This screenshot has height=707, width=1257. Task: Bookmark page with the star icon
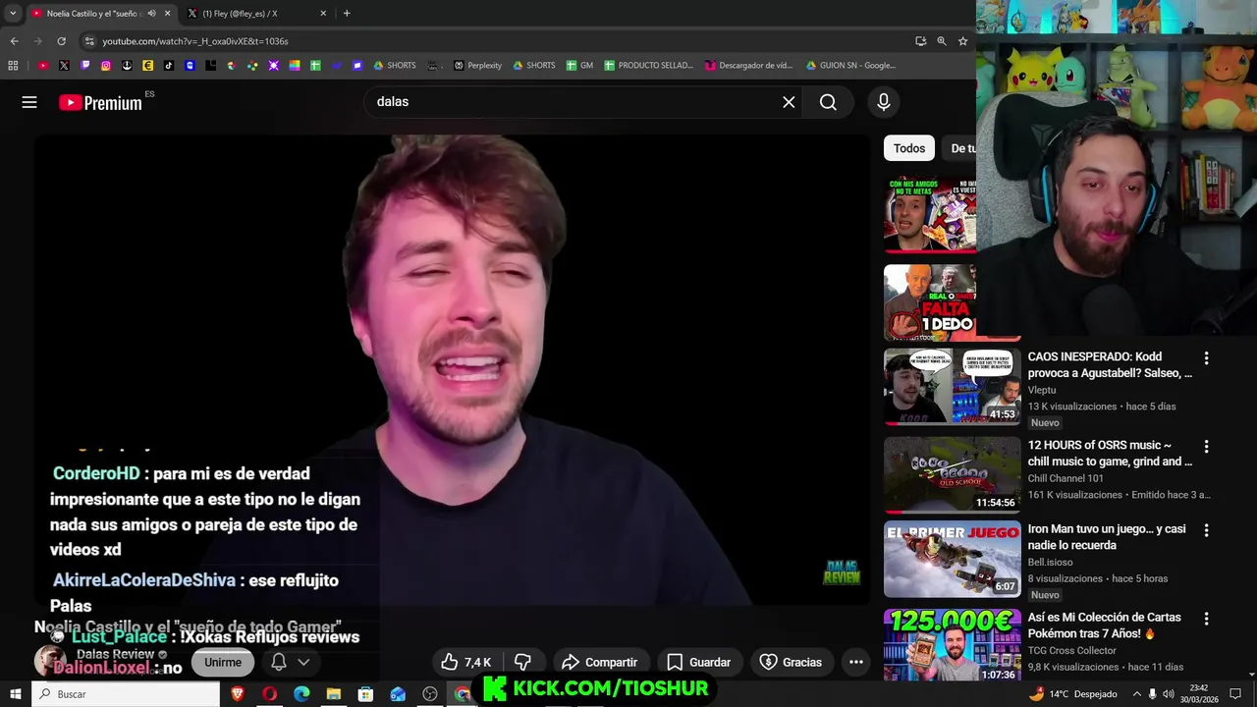[963, 41]
